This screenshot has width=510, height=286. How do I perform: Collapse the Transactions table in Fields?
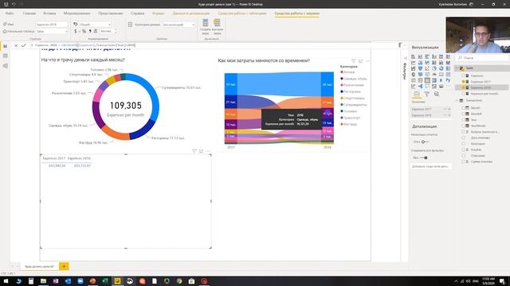457,101
